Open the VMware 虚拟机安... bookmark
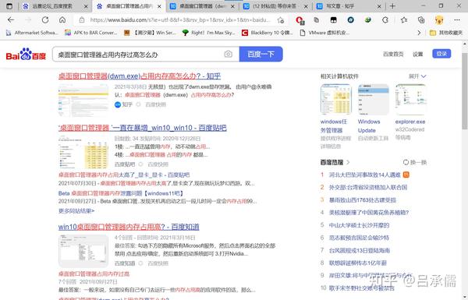Image resolution: width=468 pixels, height=300 pixels. pyautogui.click(x=324, y=33)
